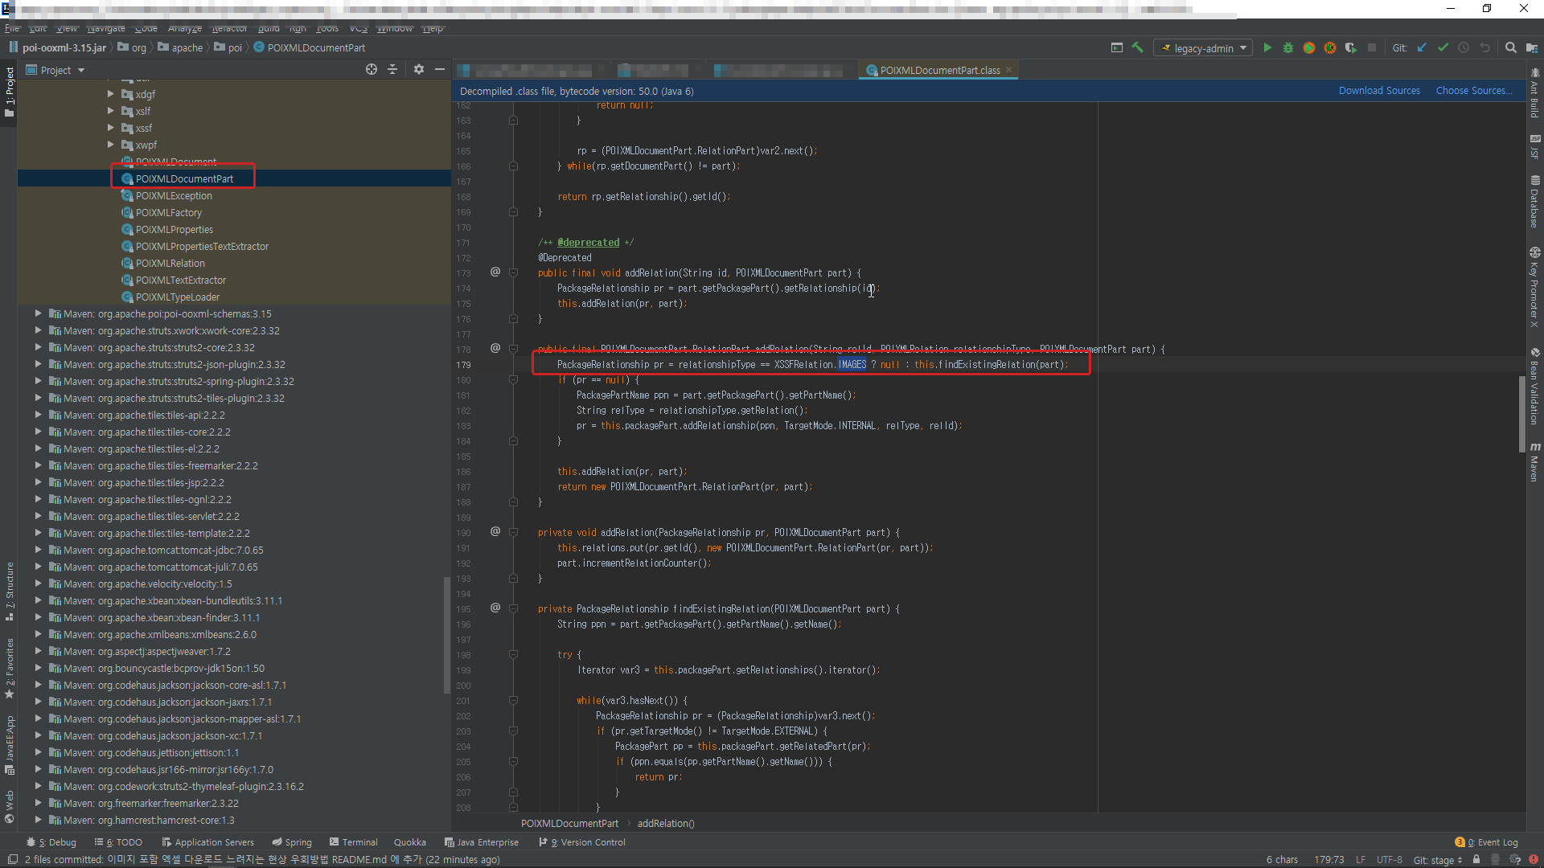Image resolution: width=1544 pixels, height=868 pixels.
Task: Switch to POIXMLDocumentPart.class tab
Action: [939, 70]
